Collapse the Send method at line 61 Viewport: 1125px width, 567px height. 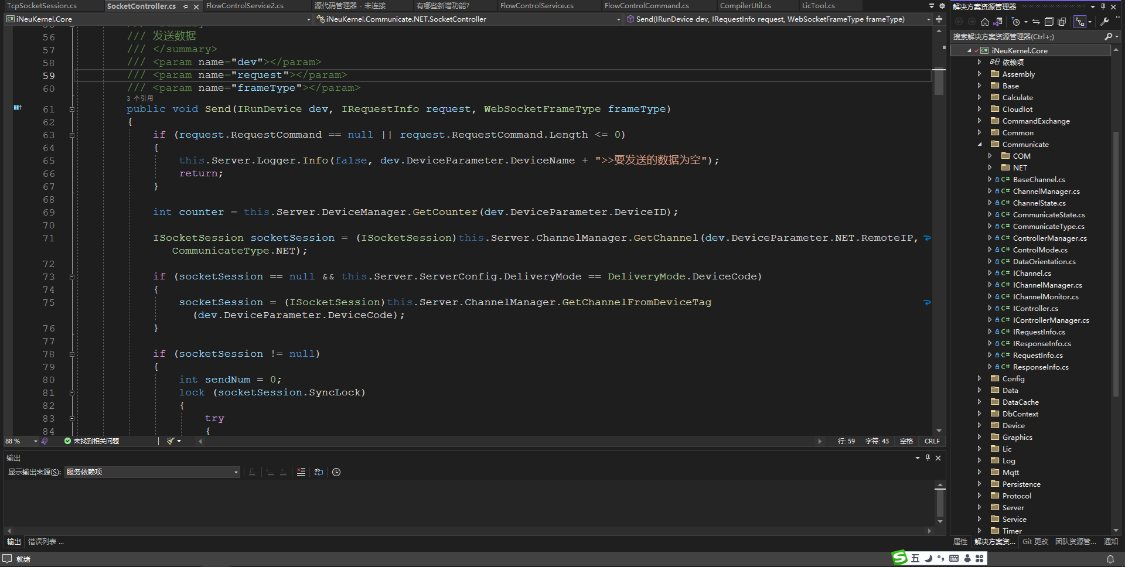72,109
